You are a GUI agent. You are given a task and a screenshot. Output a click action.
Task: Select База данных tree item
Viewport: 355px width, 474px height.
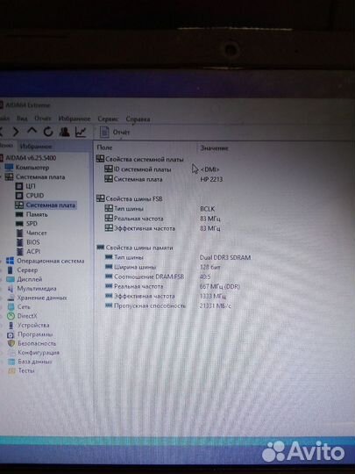click(35, 362)
